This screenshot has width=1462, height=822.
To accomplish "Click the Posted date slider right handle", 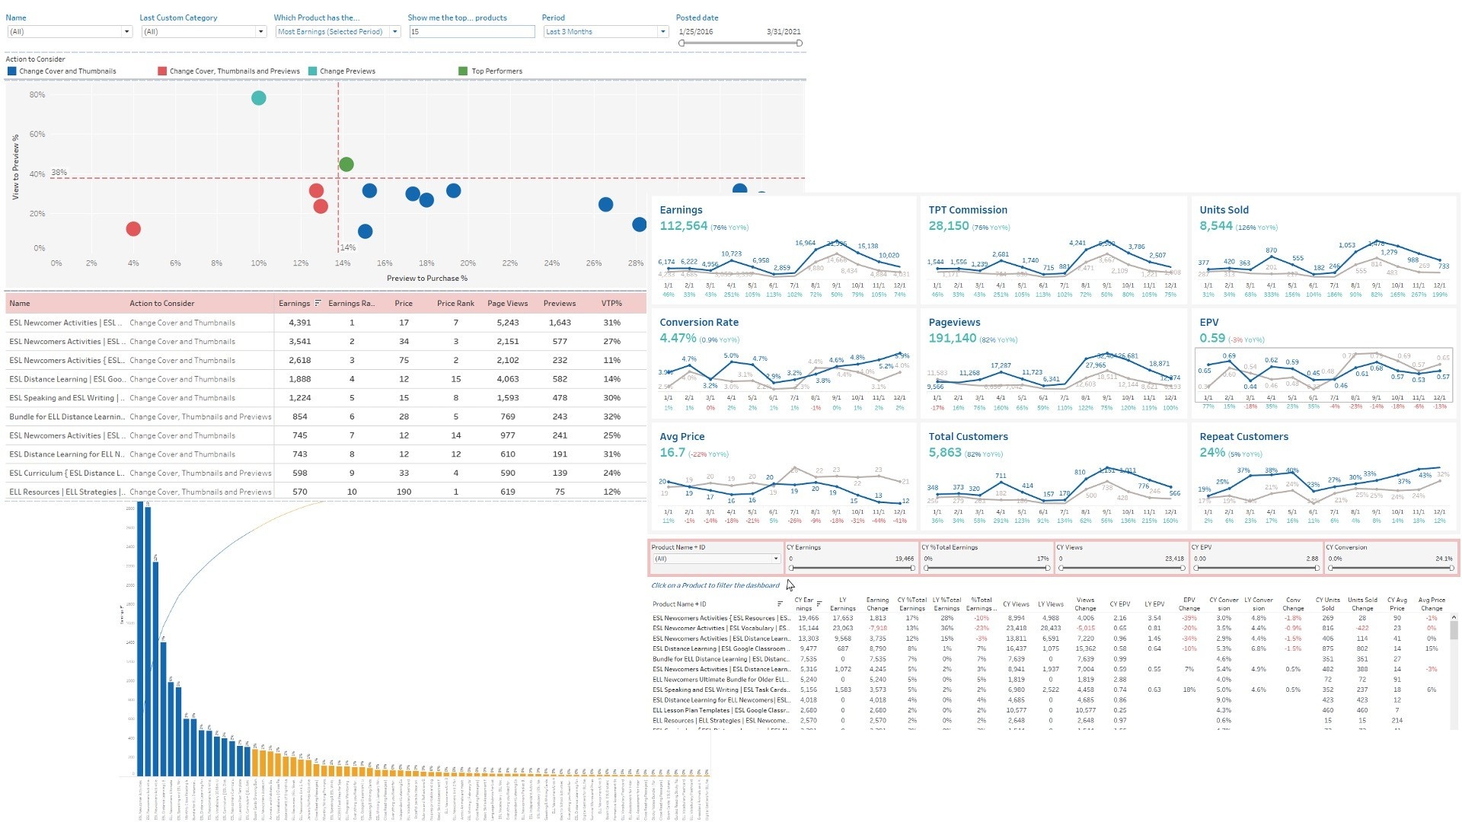I will (799, 43).
